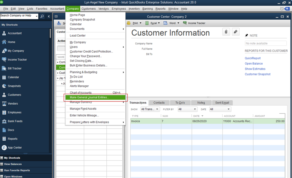
Task: Open the Reports menu in menu bar
Action: coord(160,9)
